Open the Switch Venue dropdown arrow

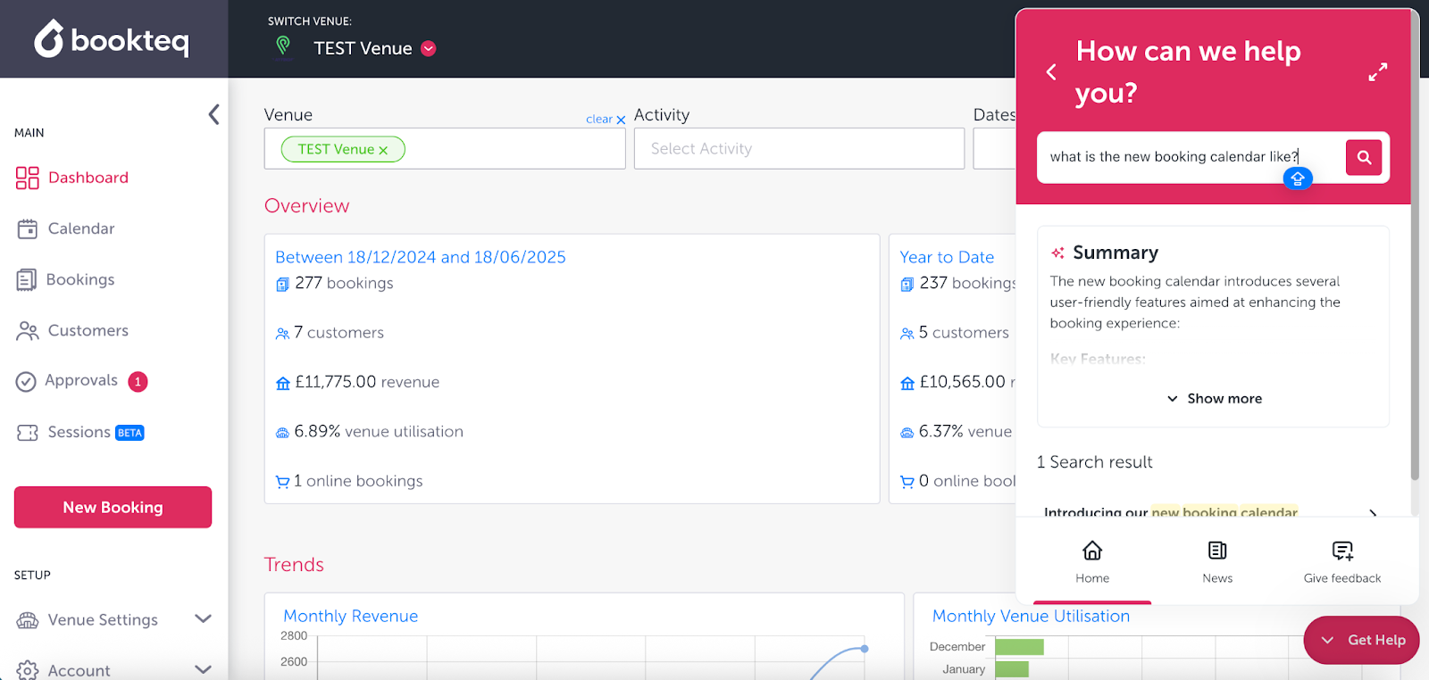[429, 48]
